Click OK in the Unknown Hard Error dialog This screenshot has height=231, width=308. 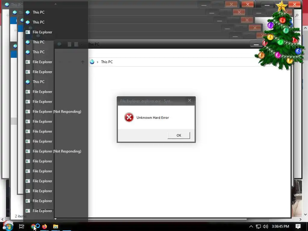coord(179,135)
